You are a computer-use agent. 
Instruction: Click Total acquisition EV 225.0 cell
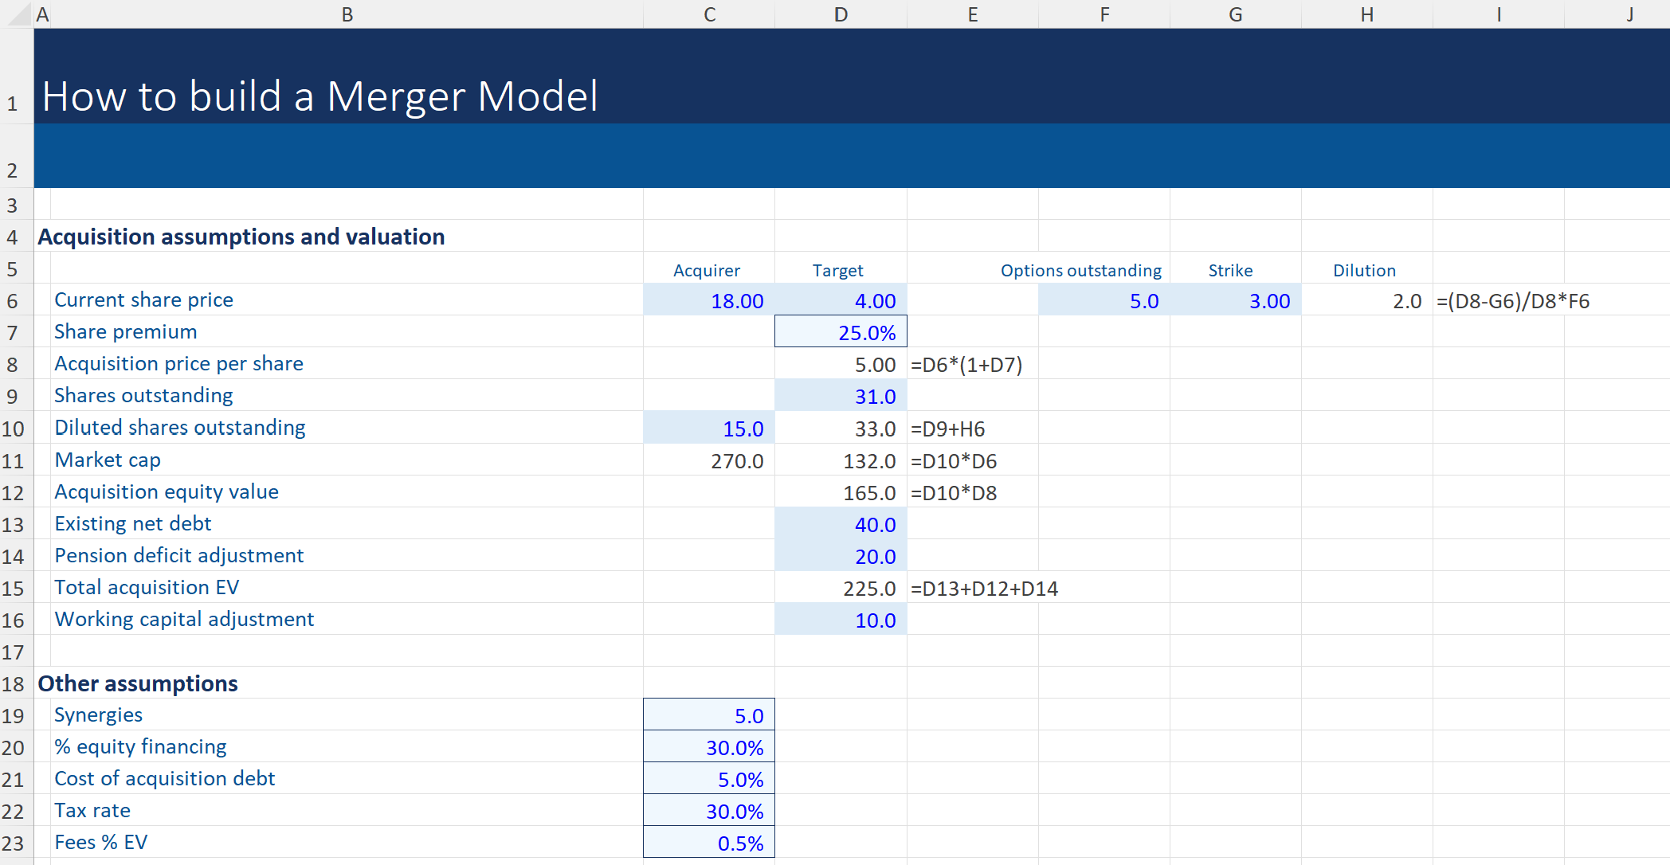pos(841,588)
